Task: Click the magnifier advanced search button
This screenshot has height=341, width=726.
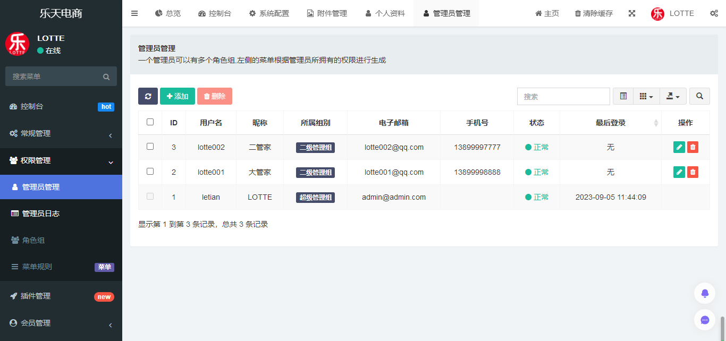Action: pyautogui.click(x=699, y=96)
